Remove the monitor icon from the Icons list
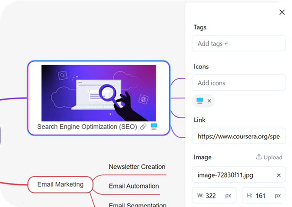The width and height of the screenshot is (292, 207). (x=209, y=101)
